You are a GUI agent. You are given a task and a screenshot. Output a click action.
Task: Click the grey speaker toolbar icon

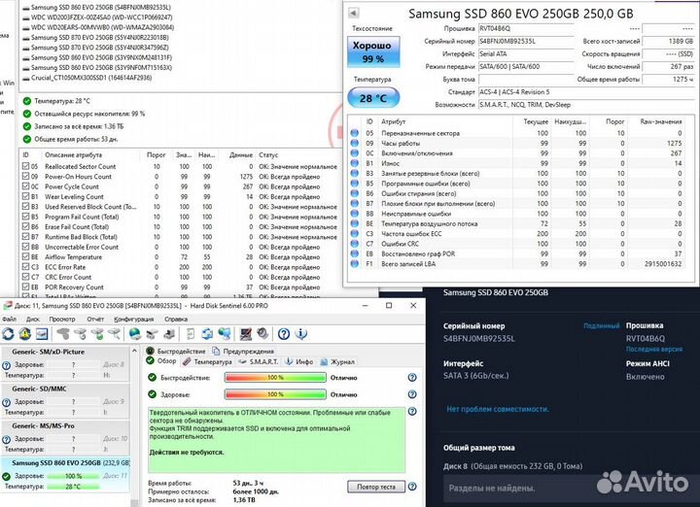pos(262,333)
